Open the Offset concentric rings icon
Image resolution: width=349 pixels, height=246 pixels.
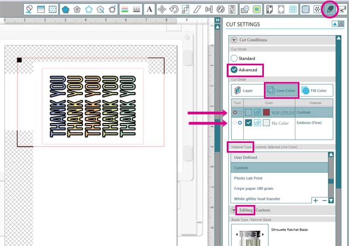point(305,9)
